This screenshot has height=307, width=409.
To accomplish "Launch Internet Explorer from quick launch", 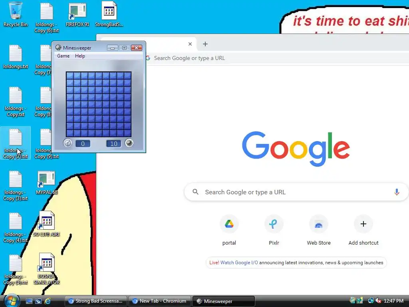I will point(48,301).
